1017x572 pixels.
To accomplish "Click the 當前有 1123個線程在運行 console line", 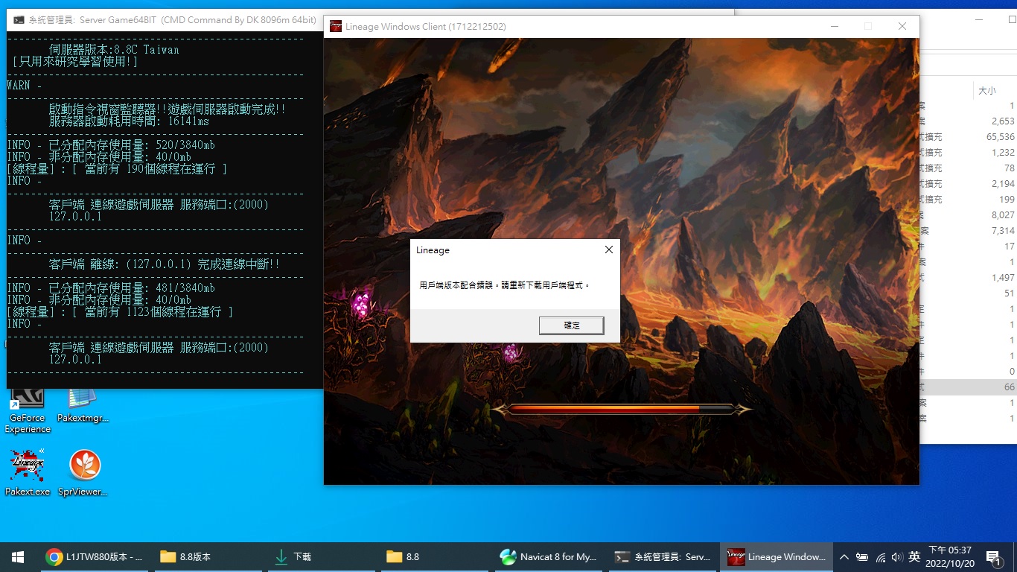I will (x=120, y=312).
